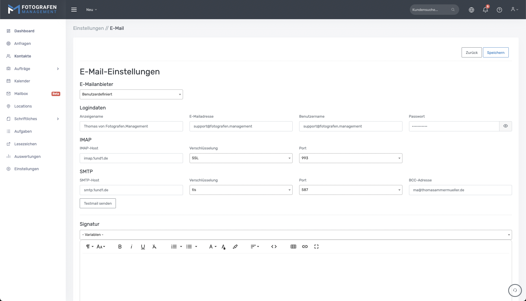526x301 pixels.
Task: Open Mailbox in the sidebar
Action: (x=21, y=94)
